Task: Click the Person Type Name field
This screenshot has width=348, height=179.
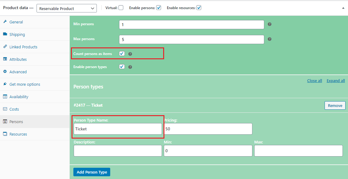Action: pos(118,129)
